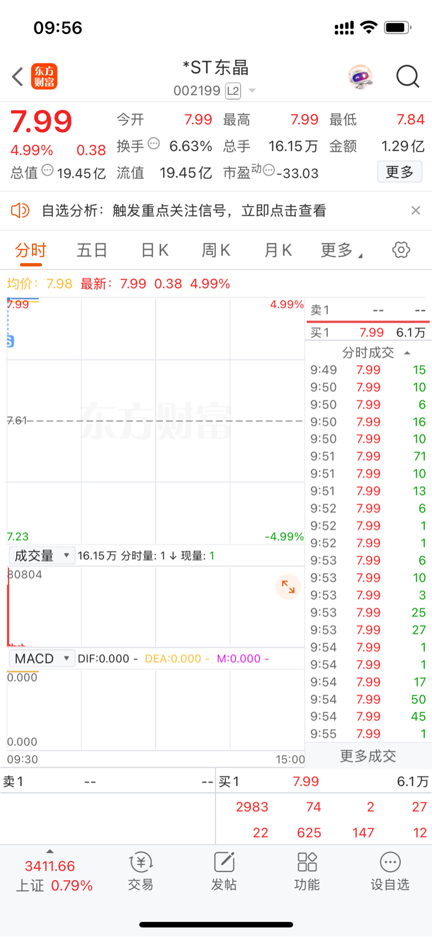Open the robot assistant avatar
432x937 pixels.
[361, 77]
